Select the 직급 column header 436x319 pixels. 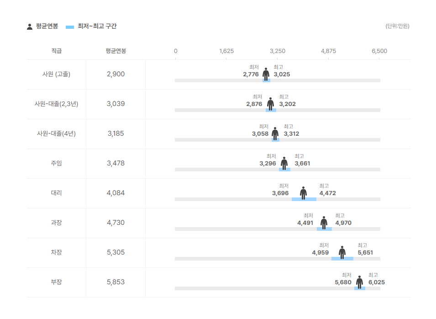click(57, 51)
